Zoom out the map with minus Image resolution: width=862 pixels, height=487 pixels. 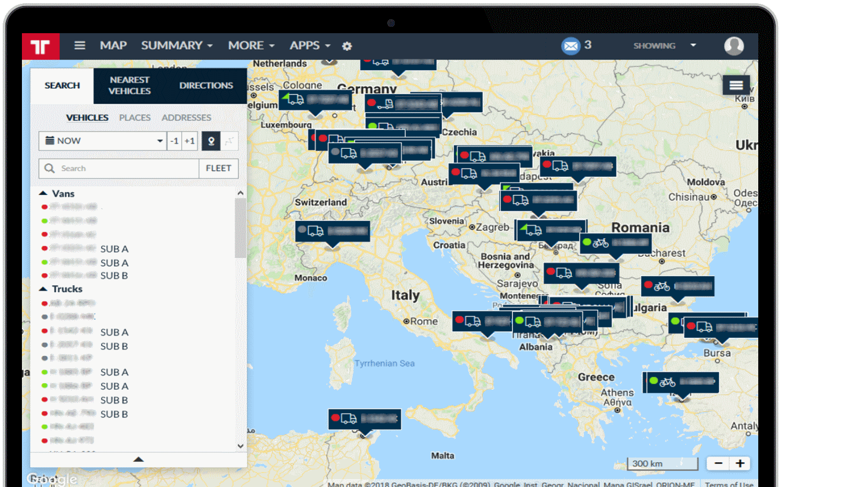click(x=718, y=463)
